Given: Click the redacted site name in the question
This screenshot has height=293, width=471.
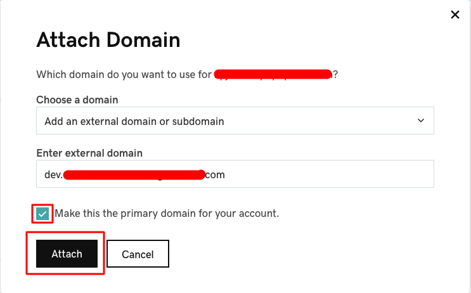Looking at the screenshot, I should [273, 74].
